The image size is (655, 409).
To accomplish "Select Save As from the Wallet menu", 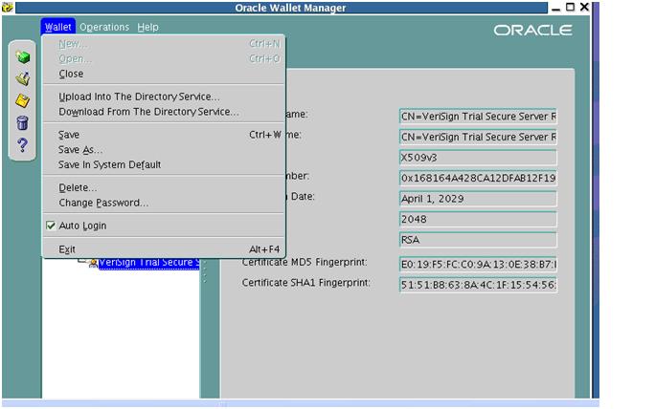I will tap(80, 150).
